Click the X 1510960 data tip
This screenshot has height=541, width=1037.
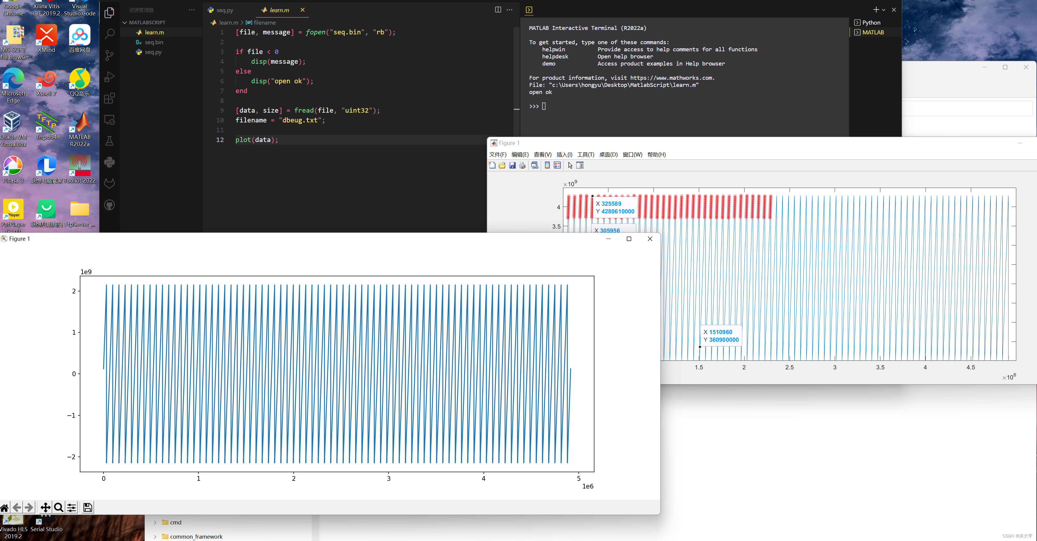(721, 336)
